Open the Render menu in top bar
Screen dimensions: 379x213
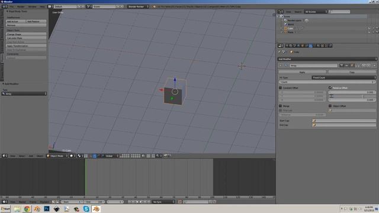click(x=21, y=7)
